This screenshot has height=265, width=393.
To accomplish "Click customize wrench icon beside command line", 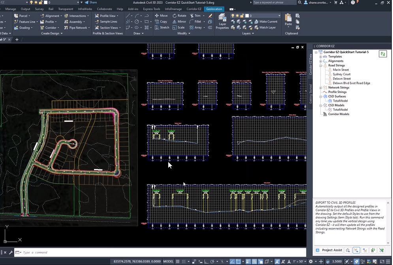I will [11, 252].
